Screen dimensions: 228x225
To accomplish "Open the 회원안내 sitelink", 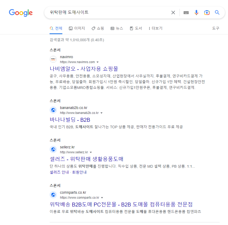I will tap(79, 172).
